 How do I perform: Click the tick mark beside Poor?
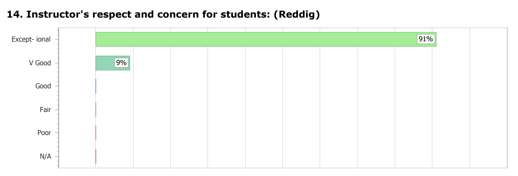[57, 133]
